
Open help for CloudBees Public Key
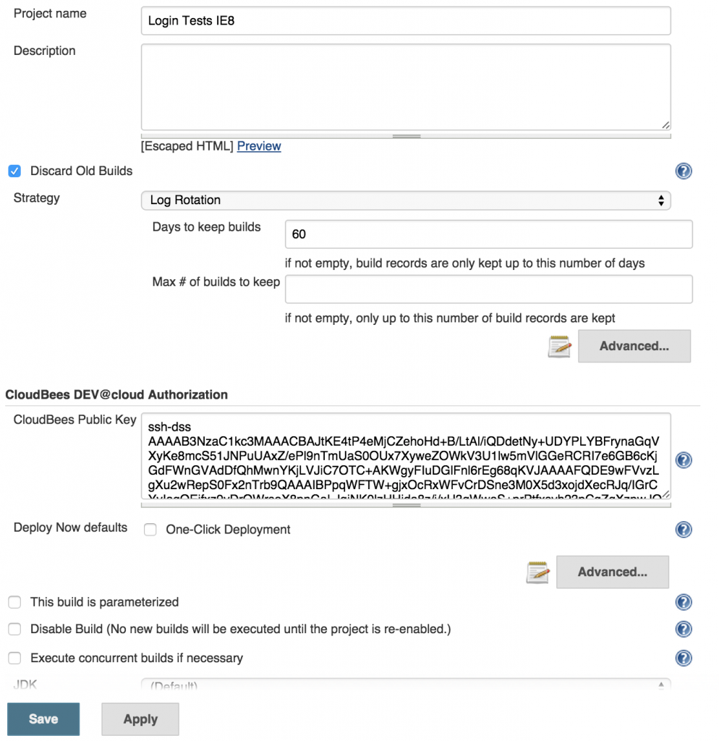tap(684, 460)
